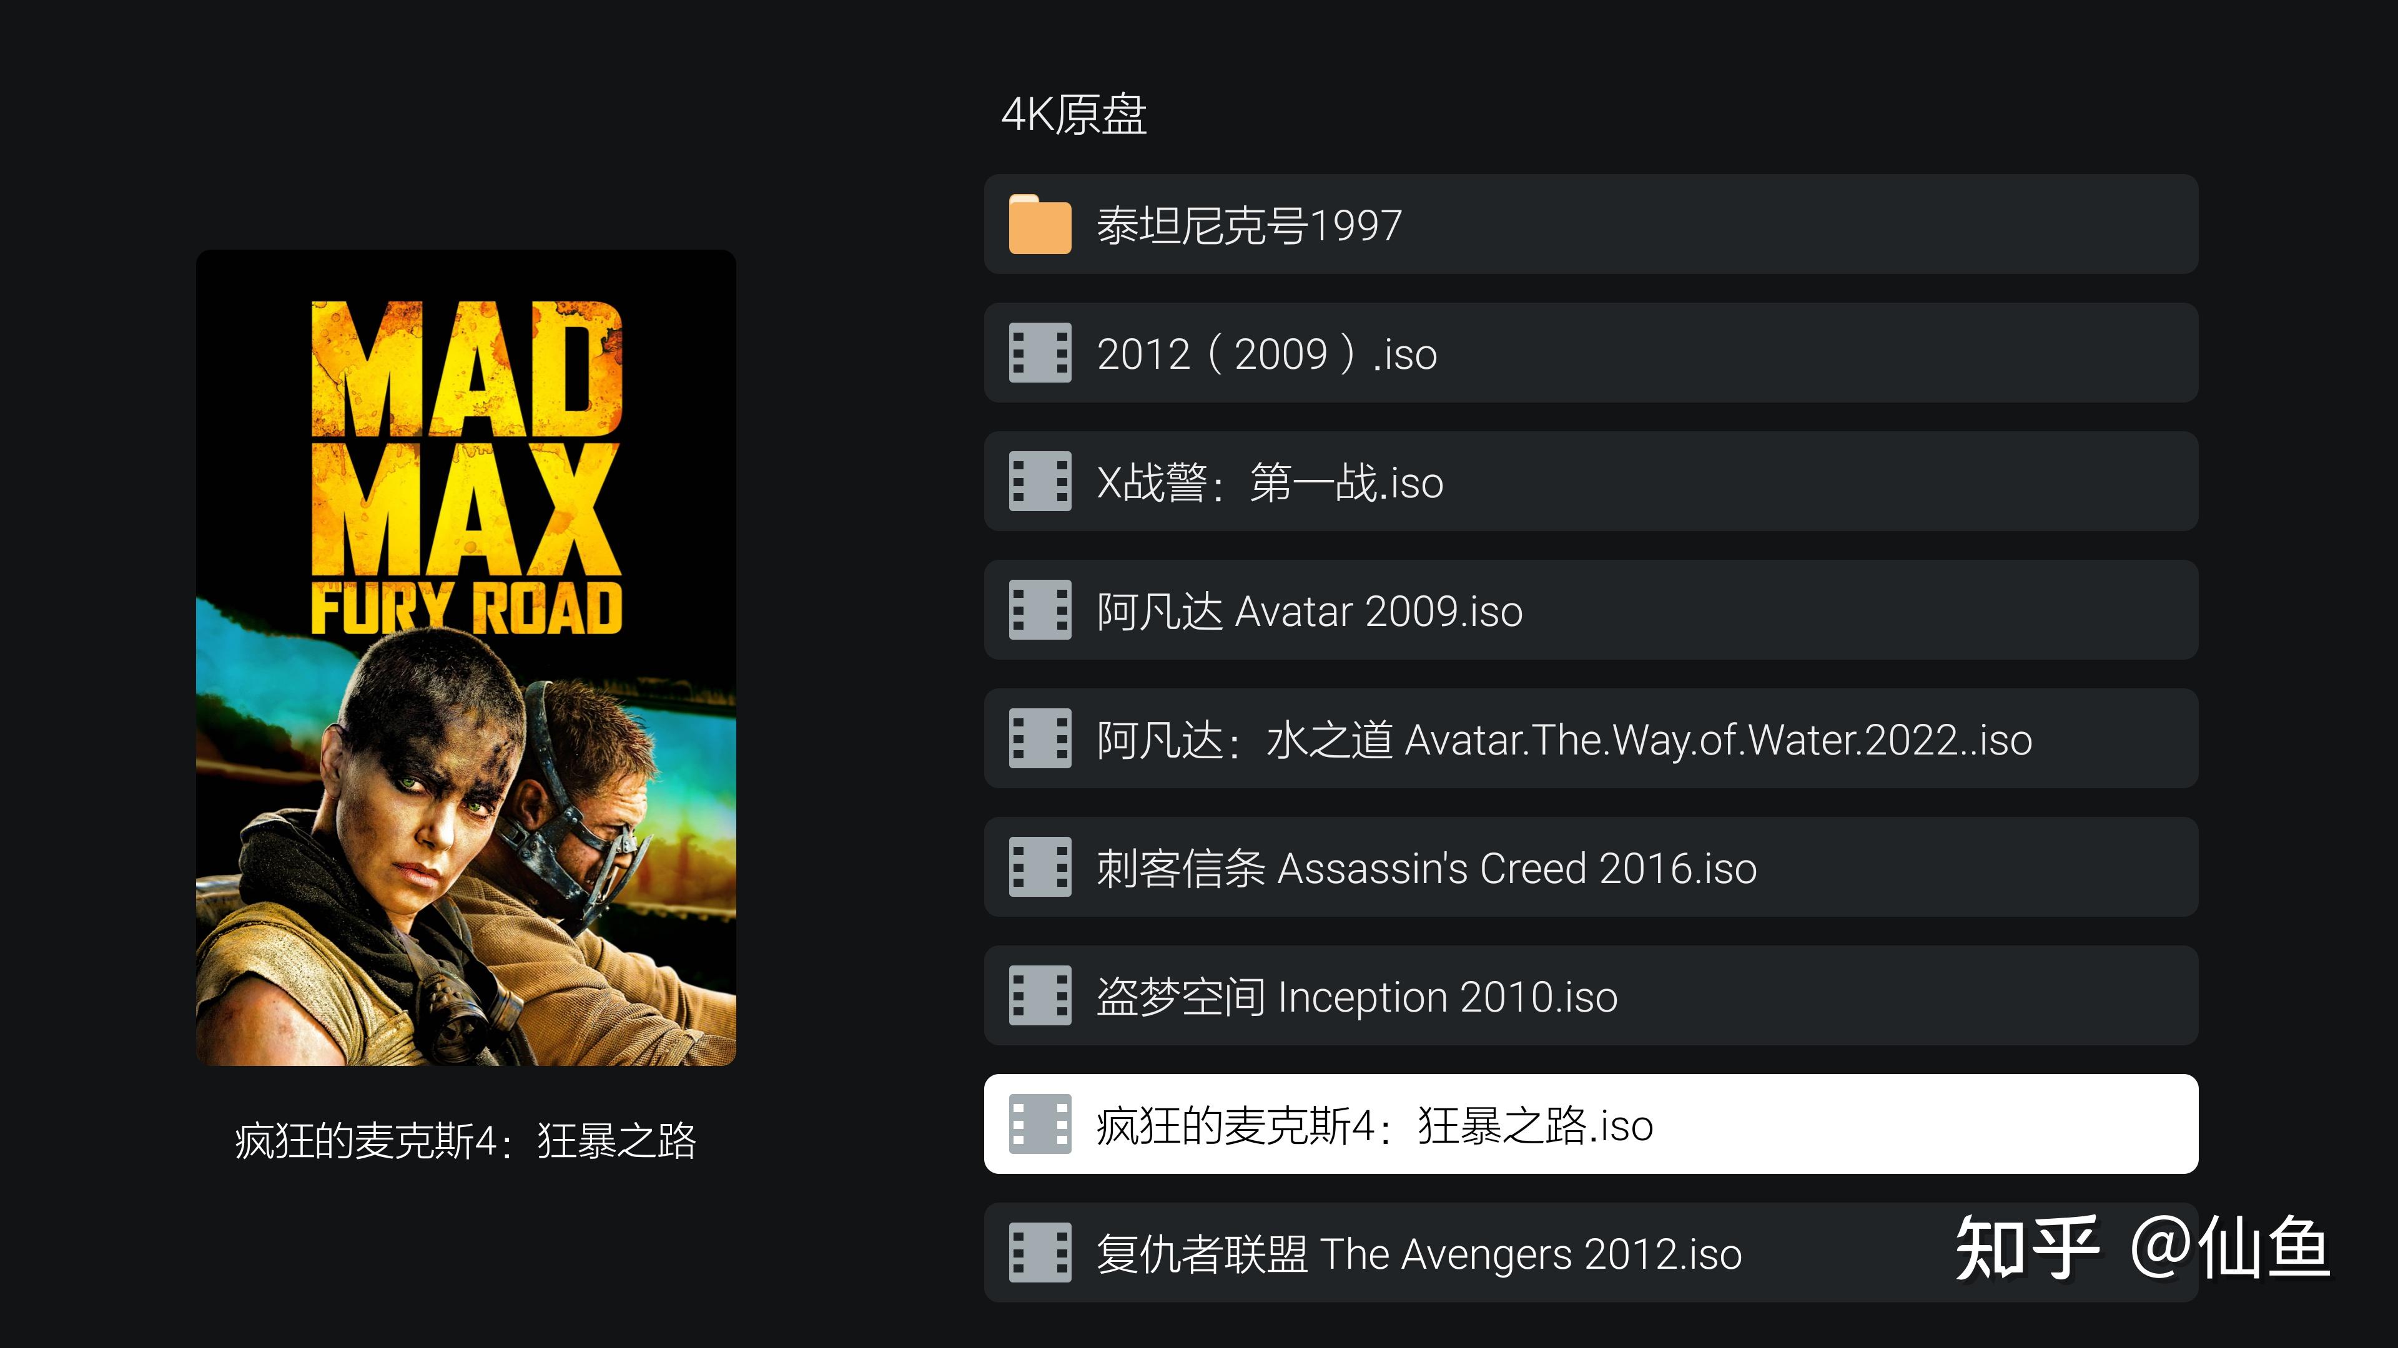The height and width of the screenshot is (1348, 2398).
Task: Click film icon beside The Avengers 2012.iso
Action: 1040,1252
